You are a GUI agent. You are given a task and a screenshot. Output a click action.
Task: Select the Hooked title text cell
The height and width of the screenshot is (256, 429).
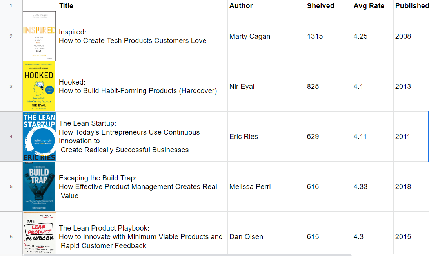pos(137,87)
